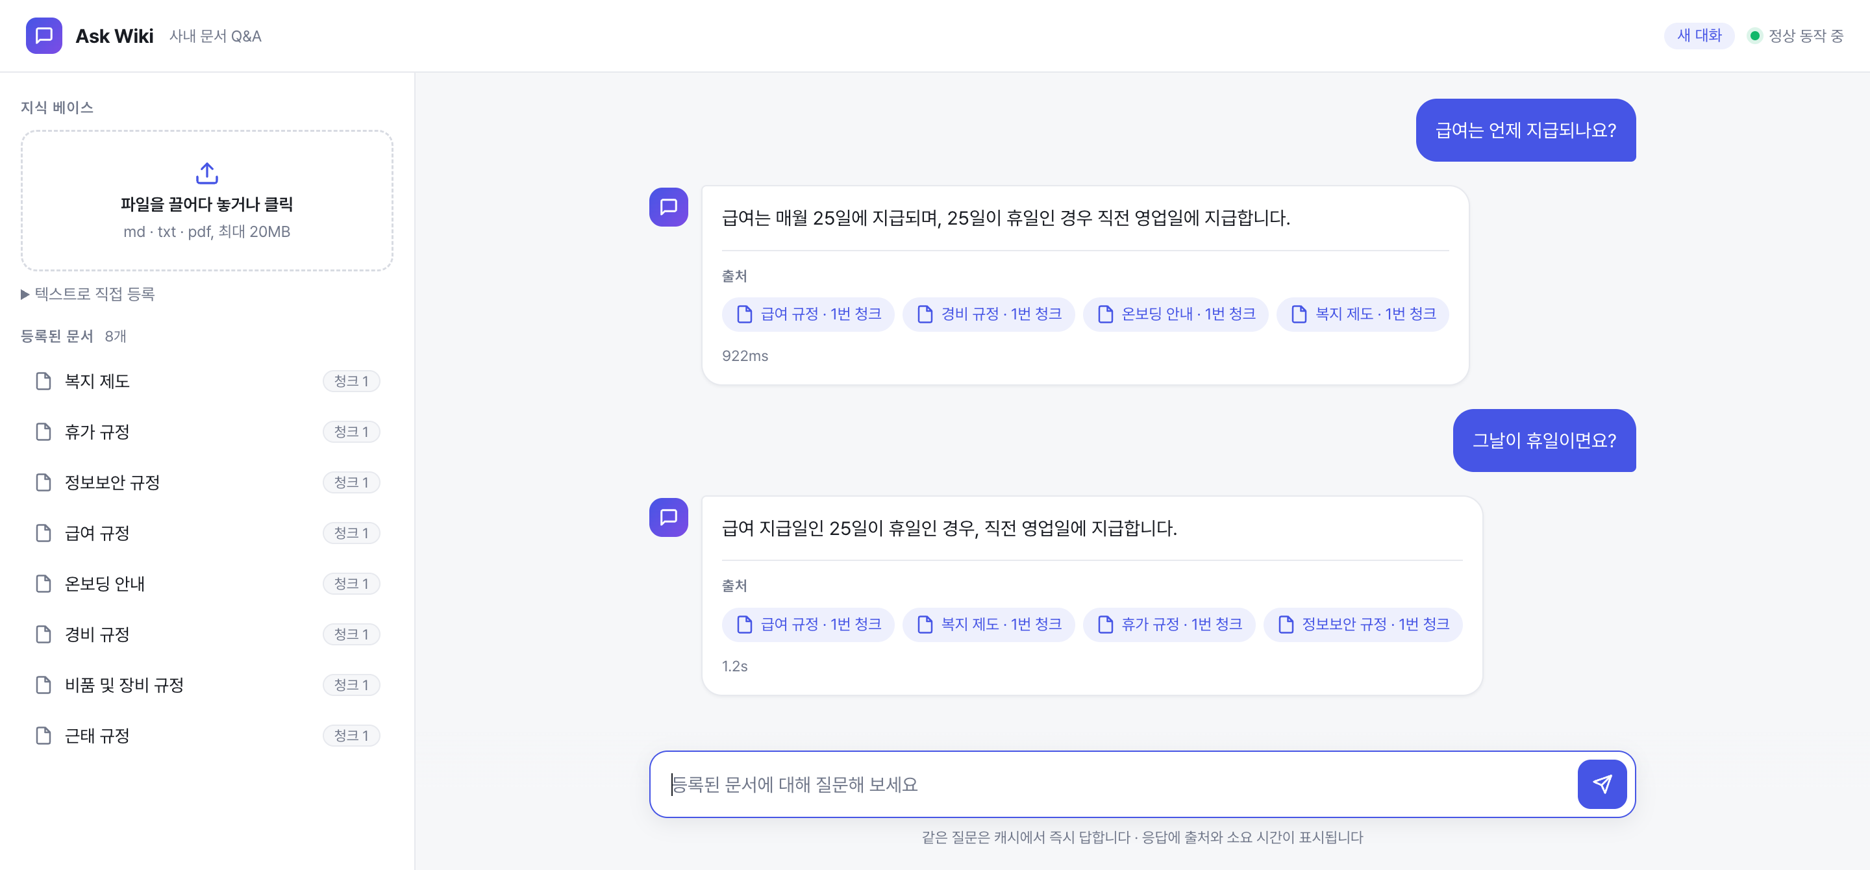
Task: Click the file icon beside 온보딩 안내 in sidebar
Action: [x=44, y=584]
